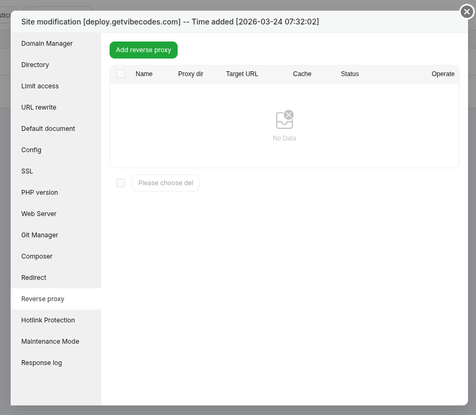Open the Config tab
Viewport: 476px width, 415px height.
31,150
